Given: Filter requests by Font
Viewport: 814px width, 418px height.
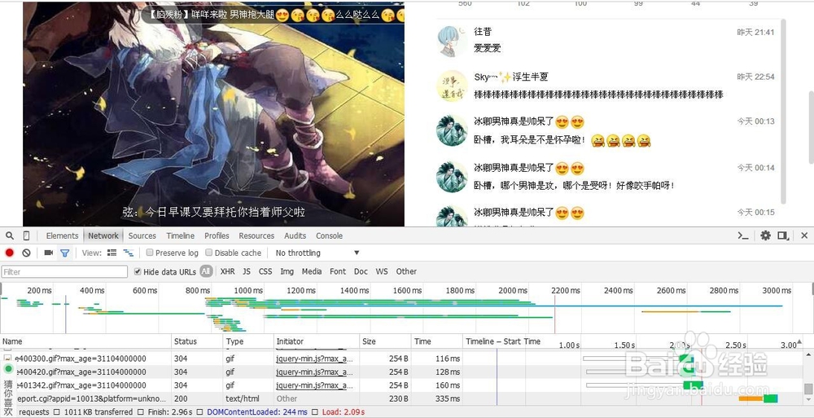Looking at the screenshot, I should click(x=338, y=271).
